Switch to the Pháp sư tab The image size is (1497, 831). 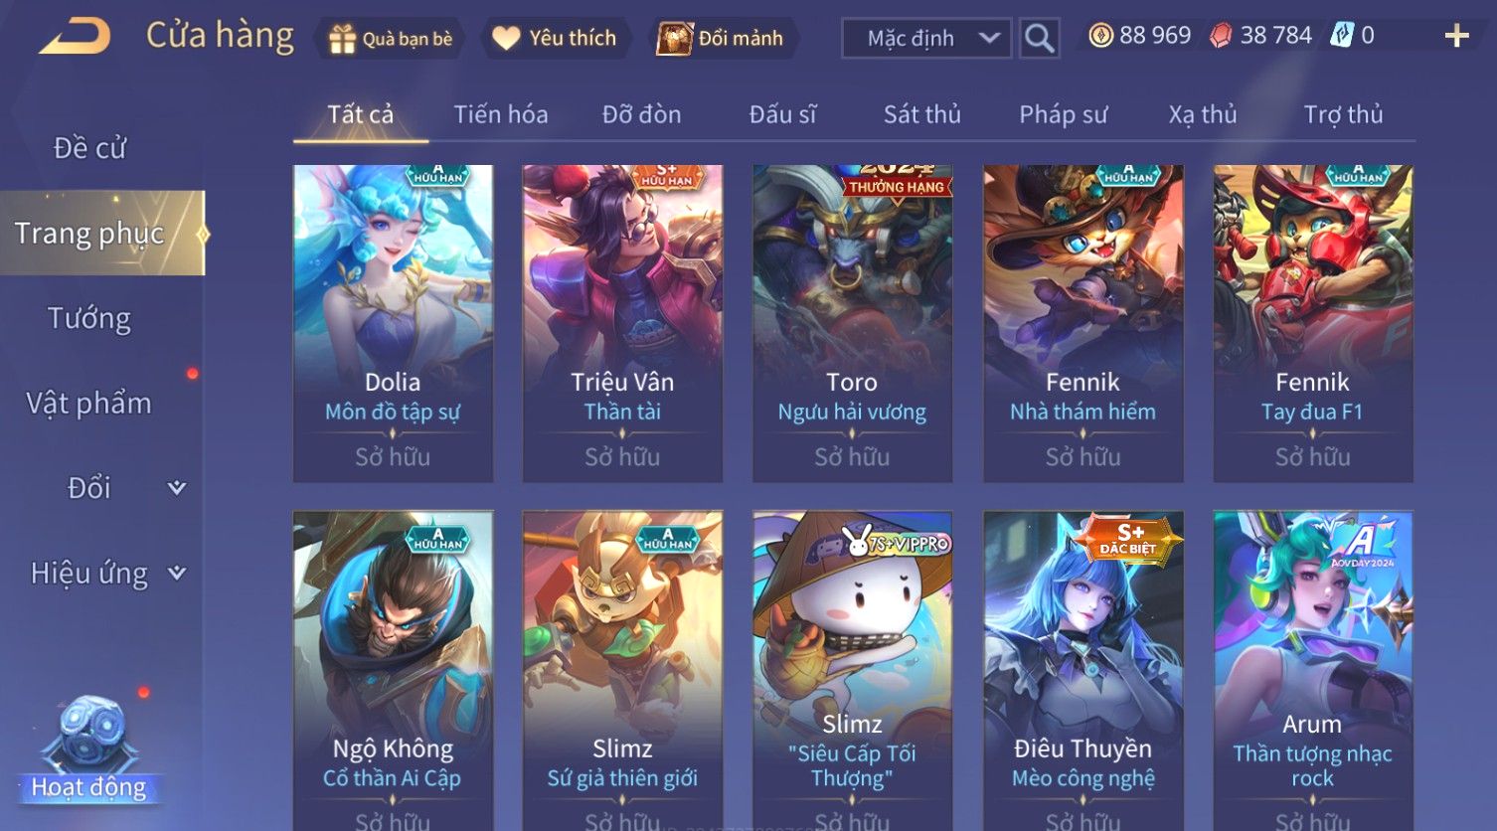coord(1063,114)
